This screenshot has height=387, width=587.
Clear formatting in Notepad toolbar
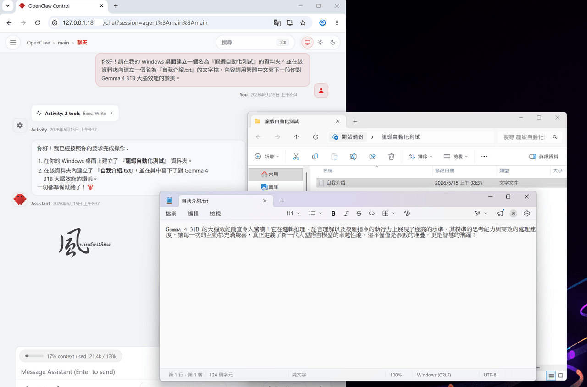click(406, 213)
